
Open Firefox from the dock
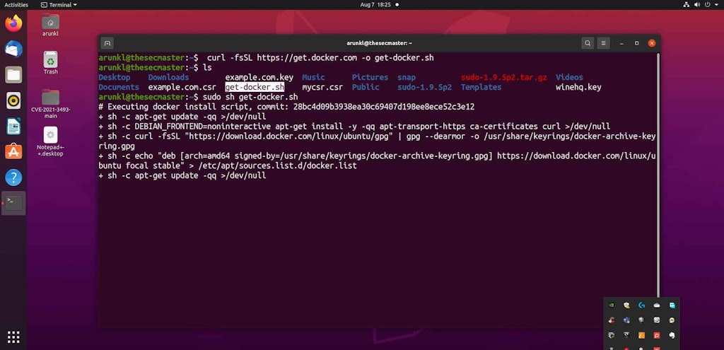(x=13, y=23)
